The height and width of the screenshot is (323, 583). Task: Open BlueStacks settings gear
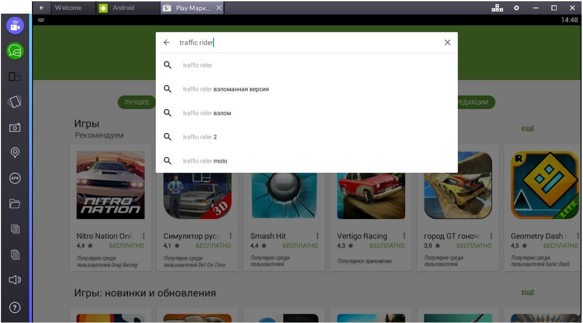tap(516, 8)
